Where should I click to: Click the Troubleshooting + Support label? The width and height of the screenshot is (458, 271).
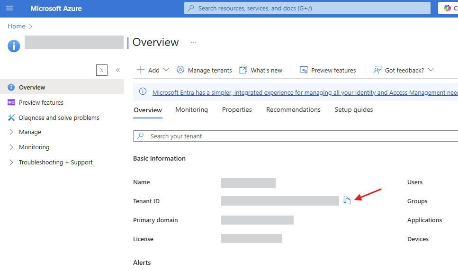[56, 163]
